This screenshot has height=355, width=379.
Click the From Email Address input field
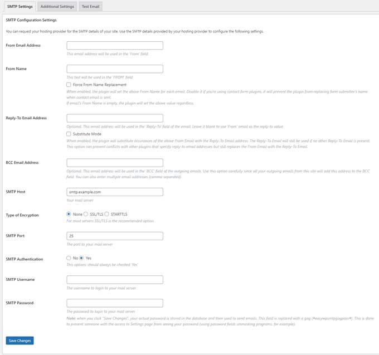coord(115,46)
